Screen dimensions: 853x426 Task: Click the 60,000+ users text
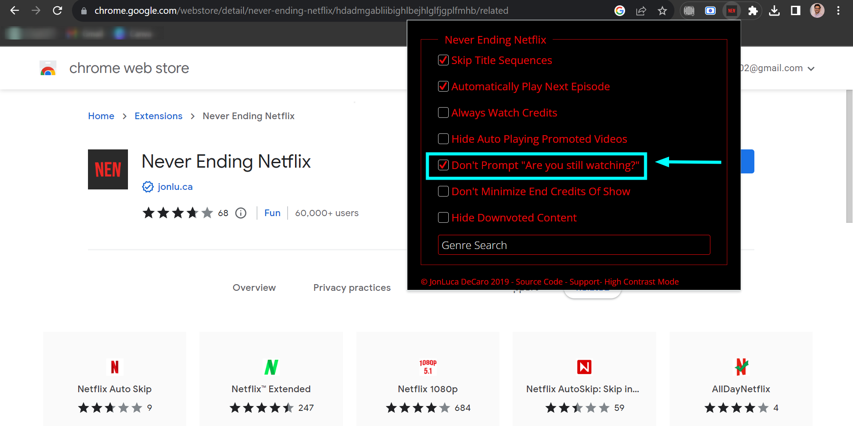pyautogui.click(x=327, y=213)
